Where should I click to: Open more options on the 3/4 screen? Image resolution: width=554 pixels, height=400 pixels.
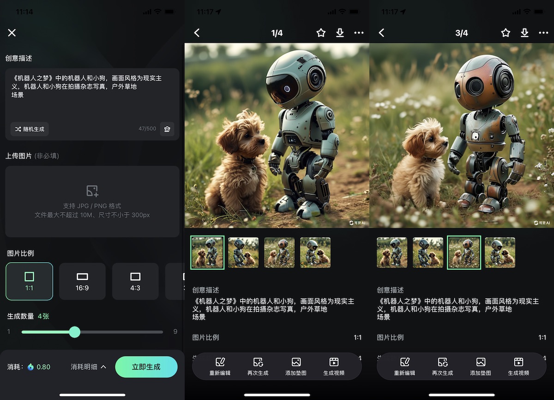coord(543,33)
